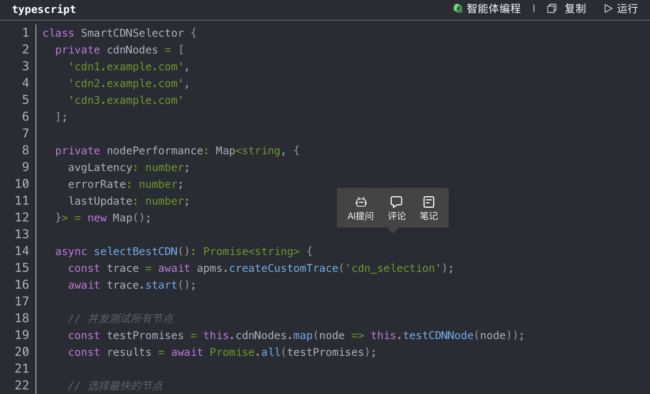Click line number 1 in the gutter
The height and width of the screenshot is (394, 650).
click(x=25, y=33)
